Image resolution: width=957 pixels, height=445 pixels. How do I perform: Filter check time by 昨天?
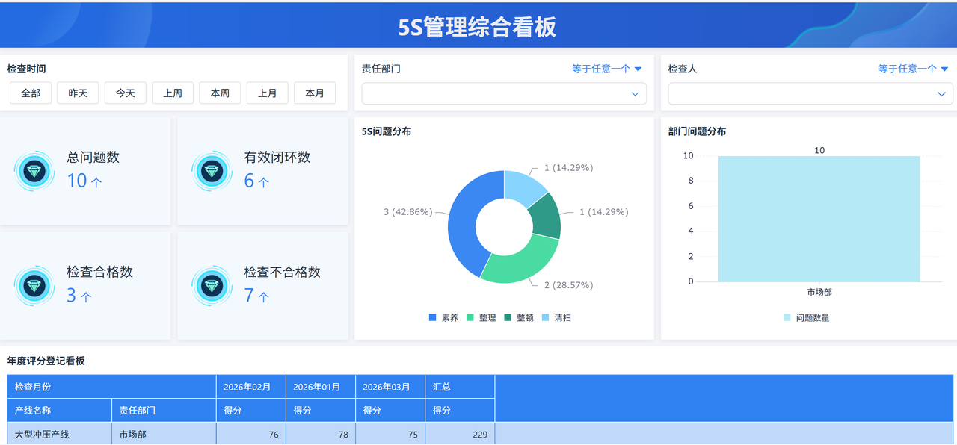point(78,93)
